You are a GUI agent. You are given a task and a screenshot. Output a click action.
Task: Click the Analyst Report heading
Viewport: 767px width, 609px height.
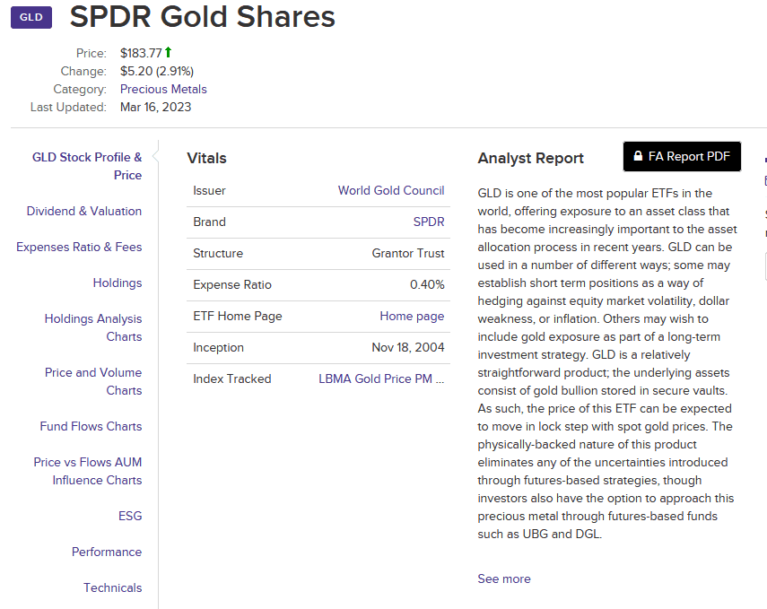point(531,158)
